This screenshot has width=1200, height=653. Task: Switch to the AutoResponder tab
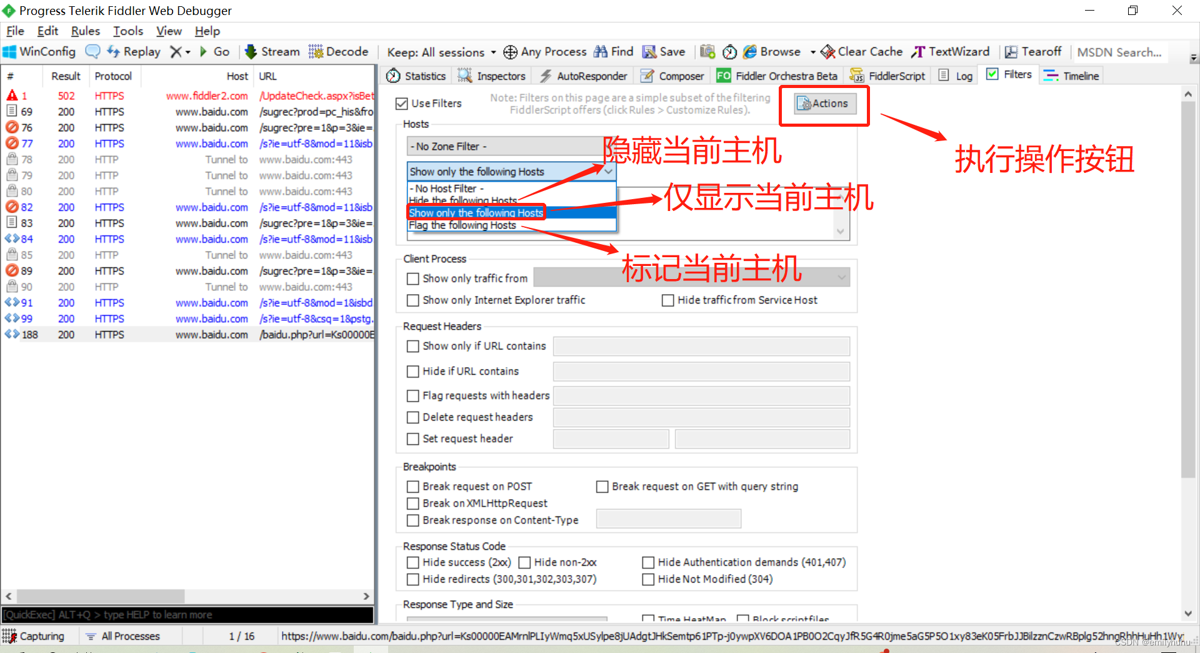click(x=583, y=76)
